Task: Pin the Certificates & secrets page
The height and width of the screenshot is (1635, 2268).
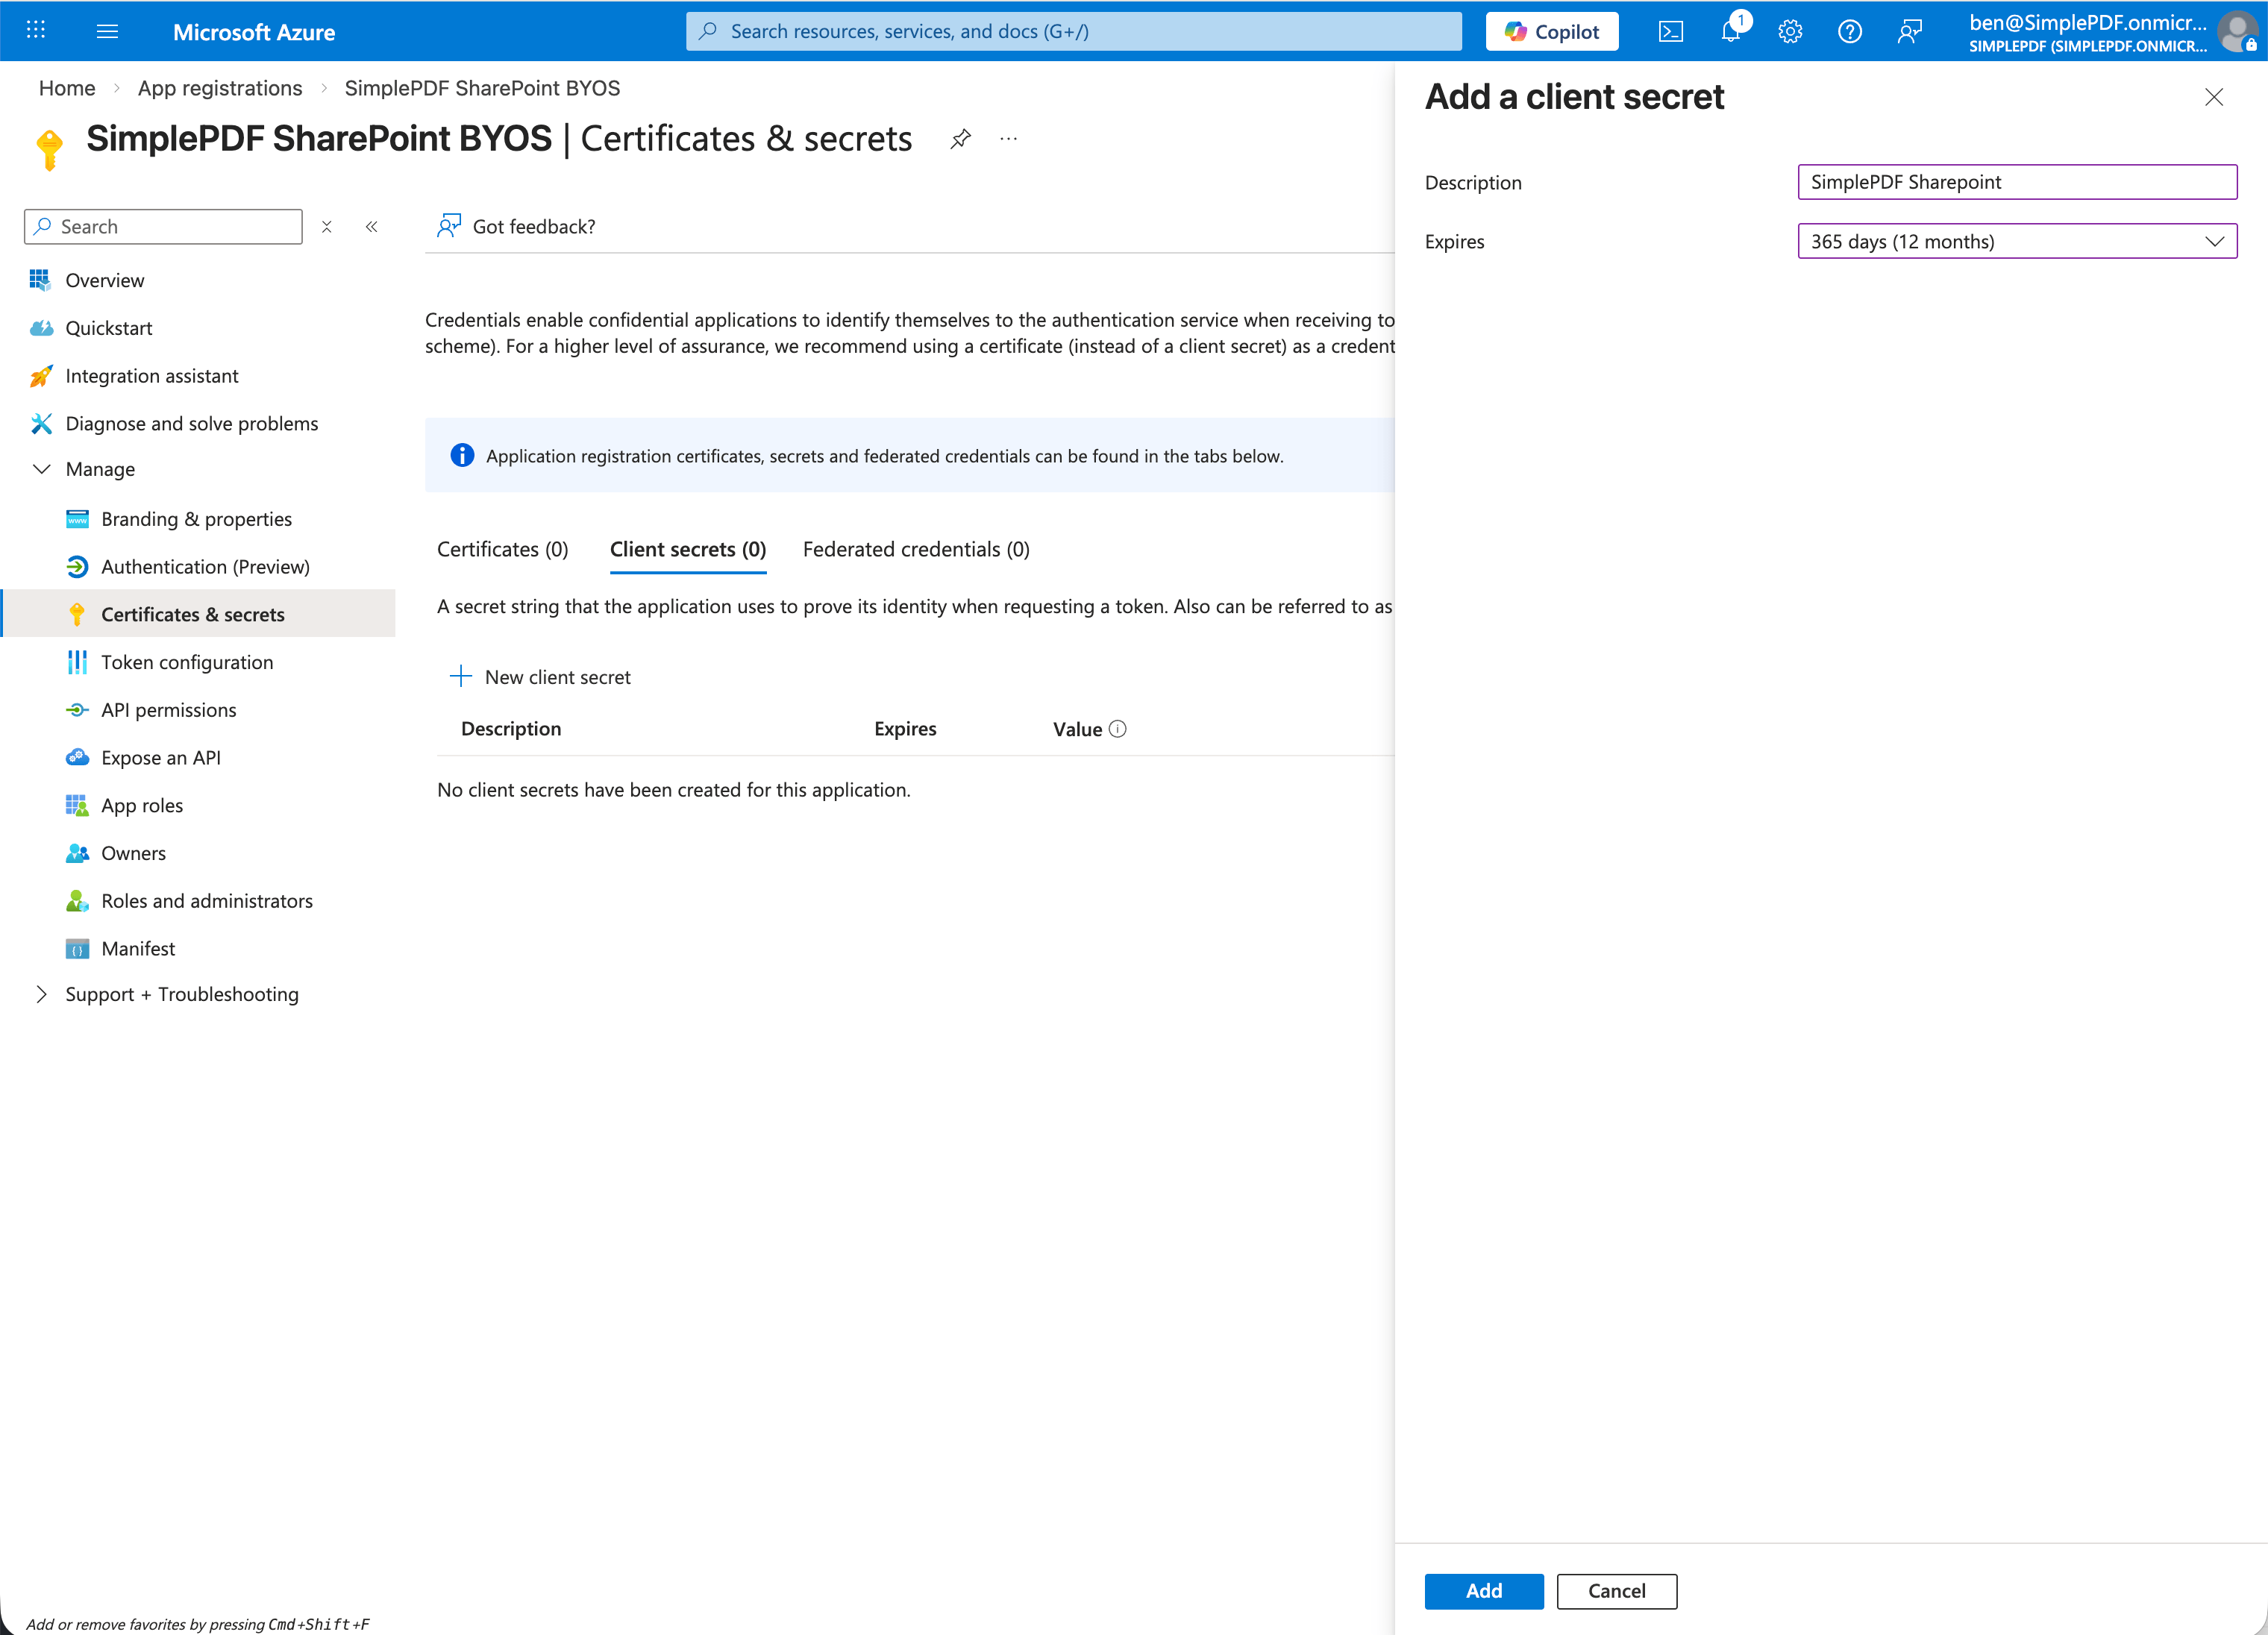Action: click(960, 139)
